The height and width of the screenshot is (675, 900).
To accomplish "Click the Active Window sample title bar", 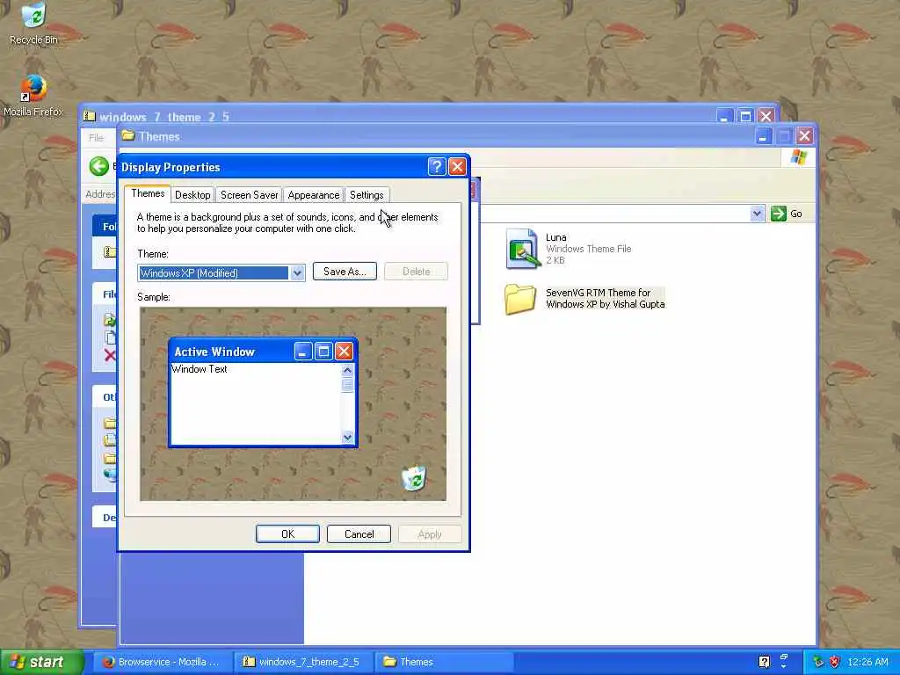I will click(263, 352).
